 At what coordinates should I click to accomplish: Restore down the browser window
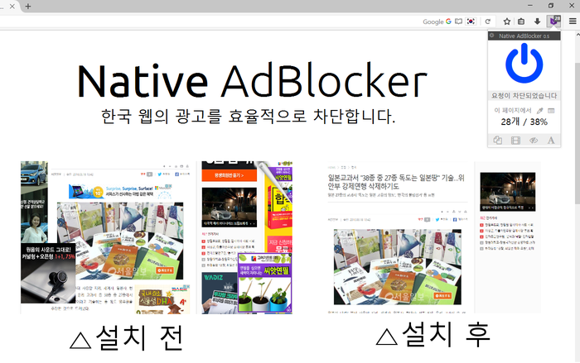(x=551, y=6)
